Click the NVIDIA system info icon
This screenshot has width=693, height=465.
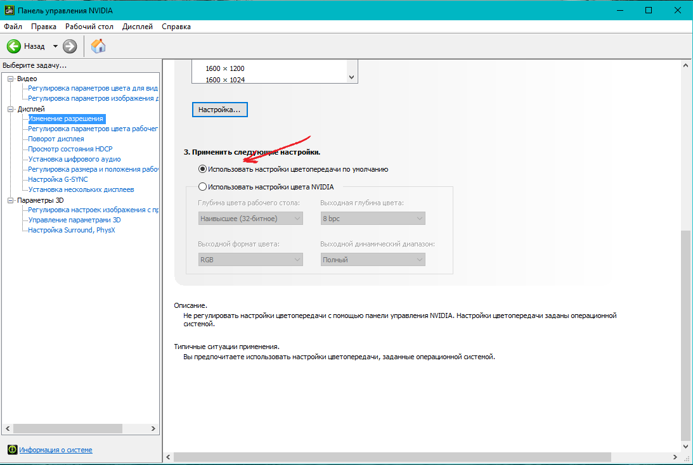coord(13,450)
